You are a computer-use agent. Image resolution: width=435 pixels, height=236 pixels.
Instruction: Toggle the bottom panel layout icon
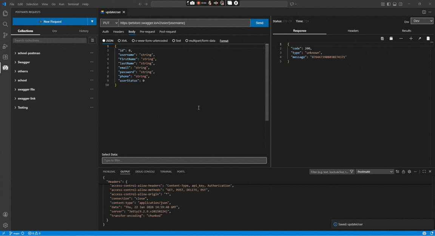[x=395, y=4]
